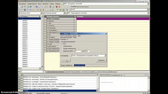Click the blue letter B toolbar icon
The image size is (168, 94).
point(36,7)
